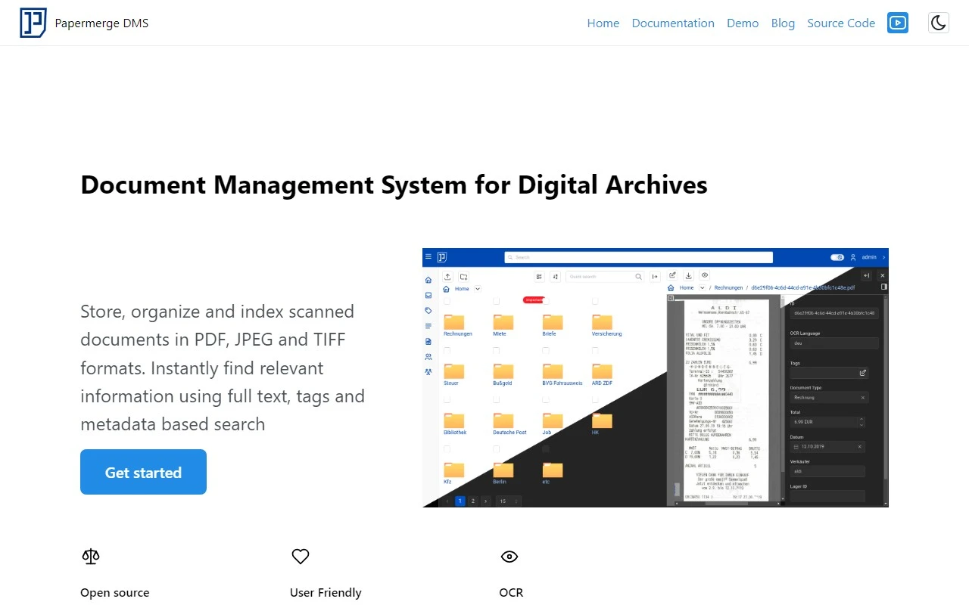Click the "Document Management System for Digital Archives" headline

click(x=394, y=185)
